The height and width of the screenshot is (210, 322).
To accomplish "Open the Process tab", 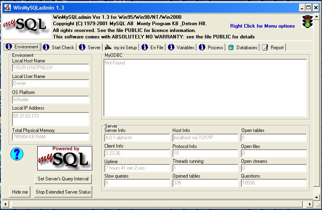I will (x=211, y=47).
